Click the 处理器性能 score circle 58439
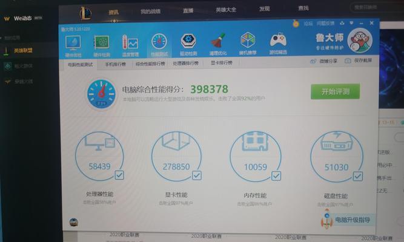 (x=99, y=155)
